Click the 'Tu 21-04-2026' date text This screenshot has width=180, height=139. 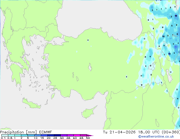click(119, 132)
